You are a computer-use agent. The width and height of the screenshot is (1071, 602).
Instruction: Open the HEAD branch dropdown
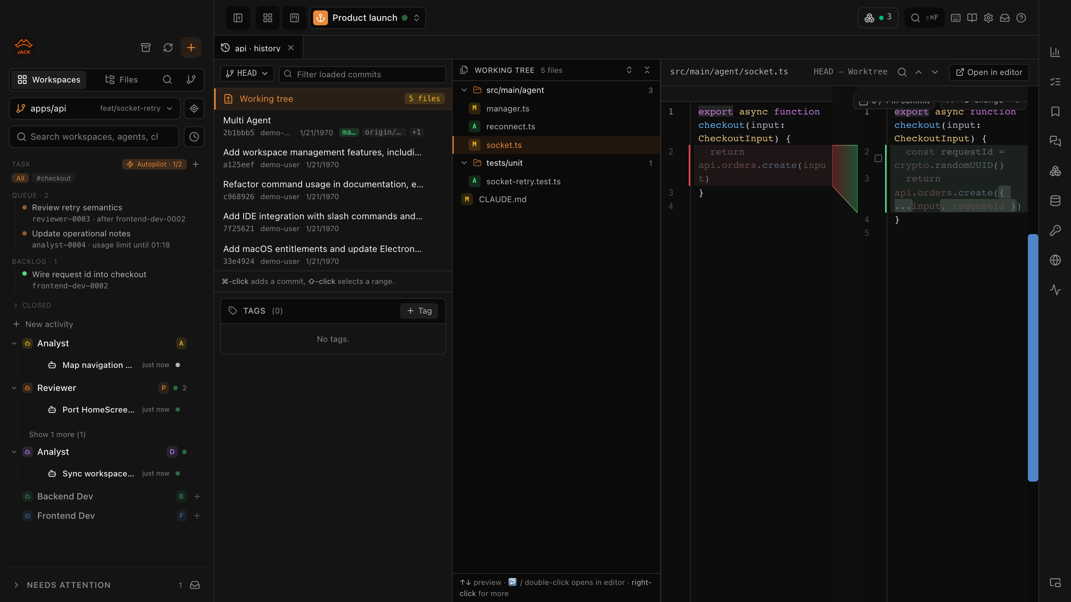[247, 74]
